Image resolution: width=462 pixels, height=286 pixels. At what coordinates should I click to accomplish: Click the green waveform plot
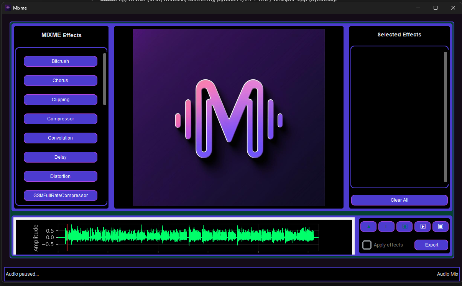[x=188, y=237]
